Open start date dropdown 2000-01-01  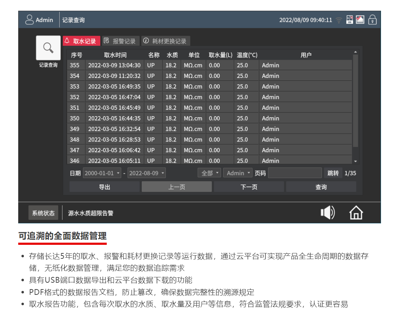coord(102,173)
